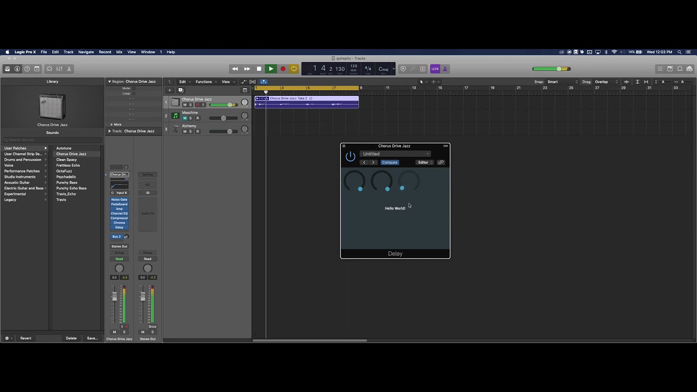Viewport: 697px width, 392px height.
Task: Open the tracks area Edit menu
Action: [185, 82]
